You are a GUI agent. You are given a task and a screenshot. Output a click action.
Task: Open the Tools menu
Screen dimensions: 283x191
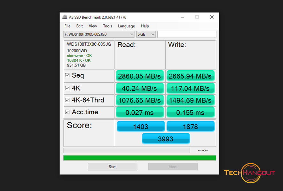(107, 26)
